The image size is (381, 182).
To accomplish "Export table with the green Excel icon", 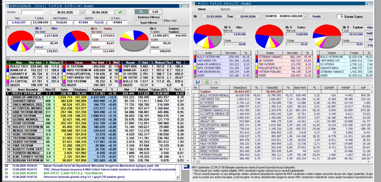I will coord(206,82).
